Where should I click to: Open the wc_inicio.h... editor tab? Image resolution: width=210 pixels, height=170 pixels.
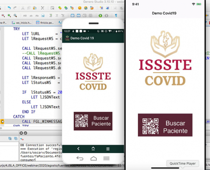pos(22,23)
